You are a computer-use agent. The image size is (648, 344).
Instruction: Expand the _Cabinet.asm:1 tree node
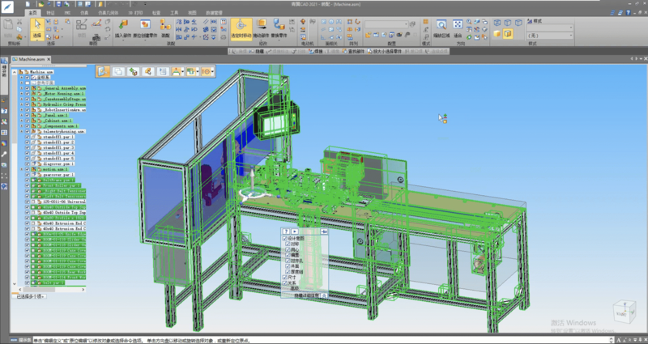click(x=22, y=121)
